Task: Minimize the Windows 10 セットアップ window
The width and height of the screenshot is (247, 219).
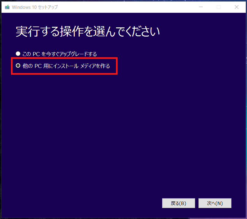Action: coord(201,7)
